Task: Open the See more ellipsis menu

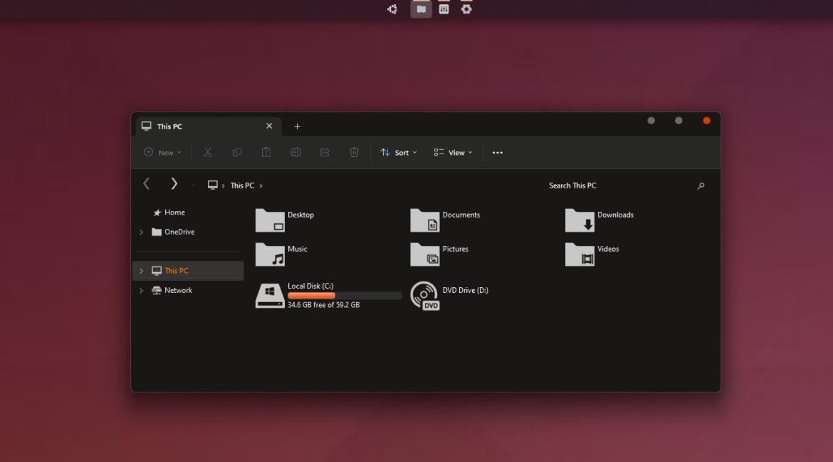Action: point(497,153)
